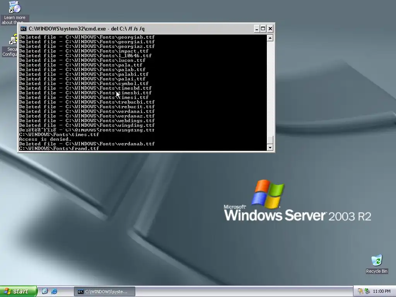Click the line for georgiaz.ttf
396x297 pixels.
[87, 46]
